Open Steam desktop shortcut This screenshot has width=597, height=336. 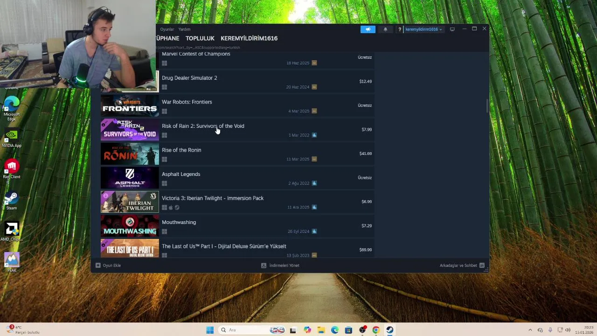[12, 201]
